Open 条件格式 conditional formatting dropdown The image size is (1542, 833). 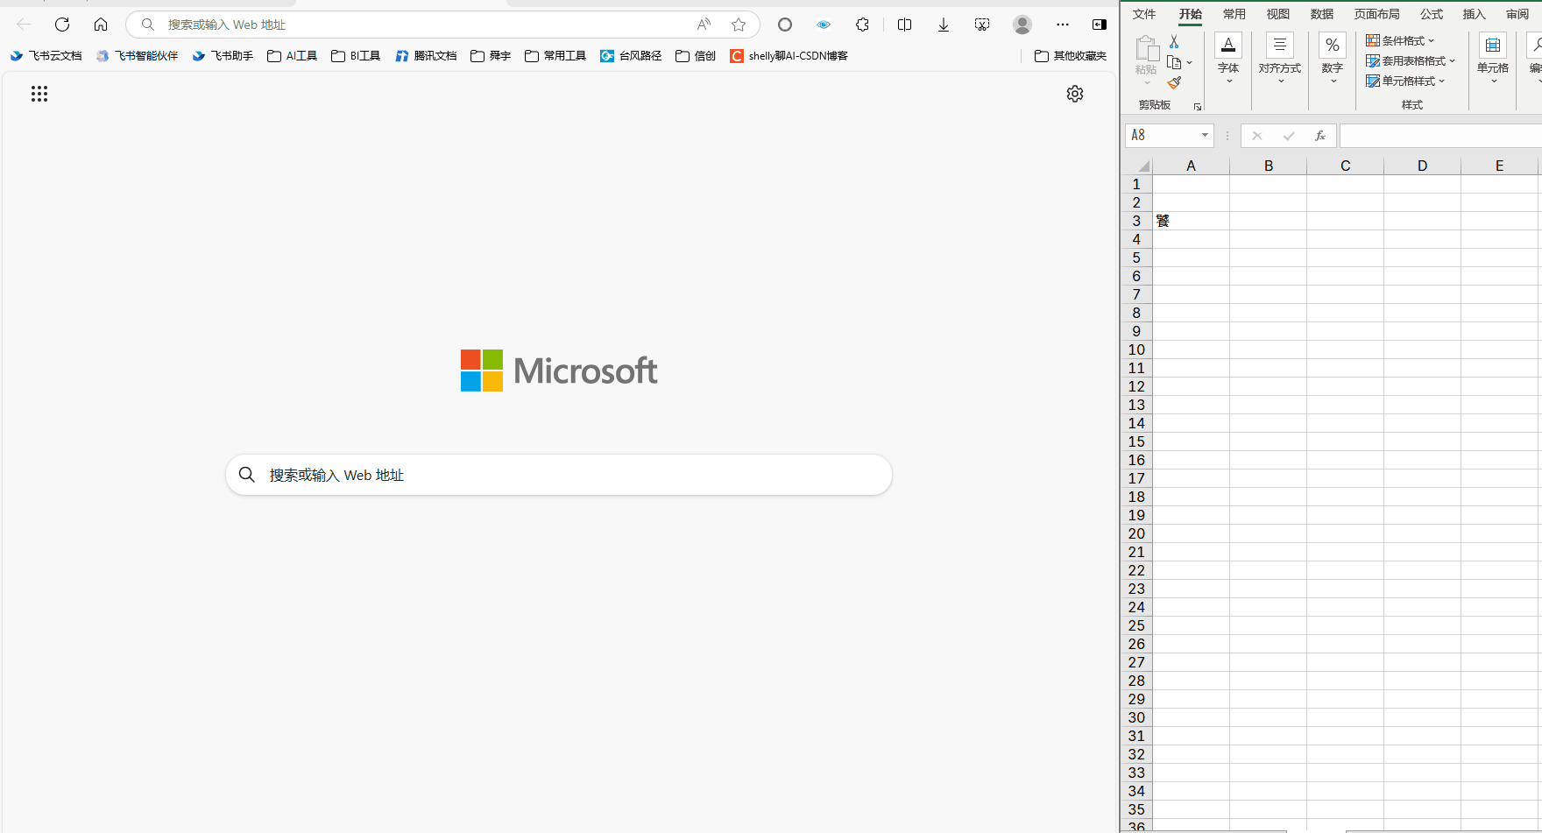[1400, 40]
